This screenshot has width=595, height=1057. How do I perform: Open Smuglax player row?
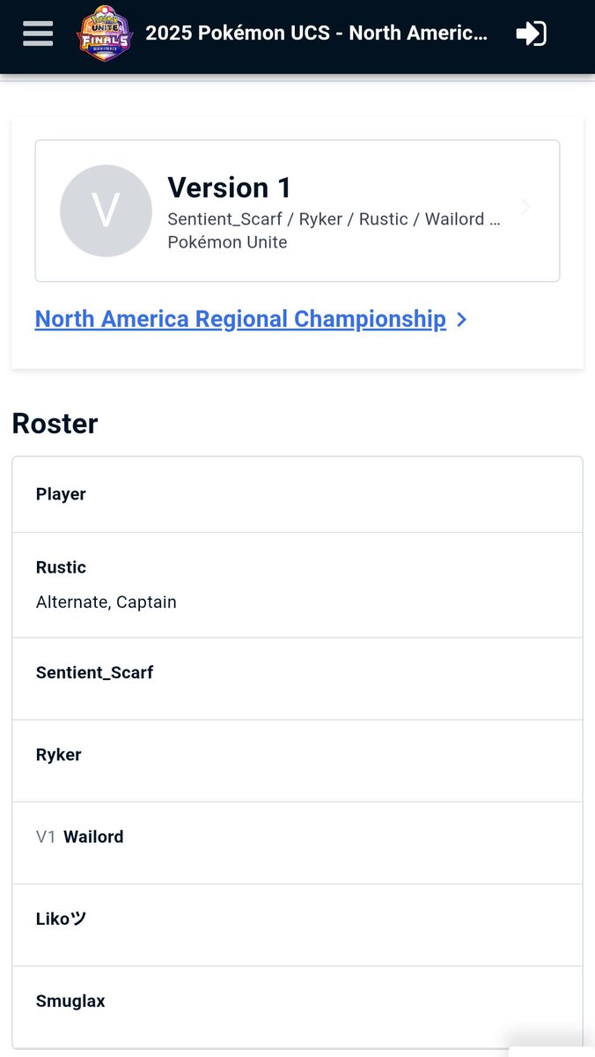click(297, 1007)
